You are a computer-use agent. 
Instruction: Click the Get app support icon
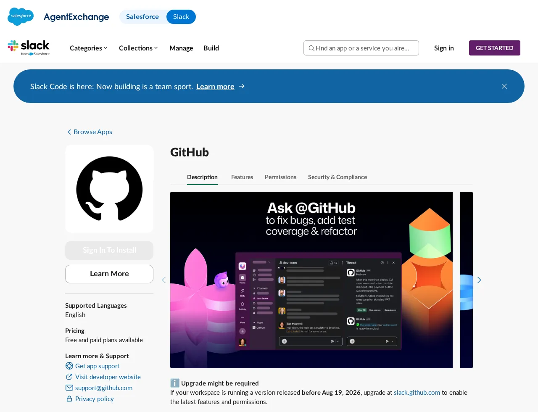coord(69,366)
